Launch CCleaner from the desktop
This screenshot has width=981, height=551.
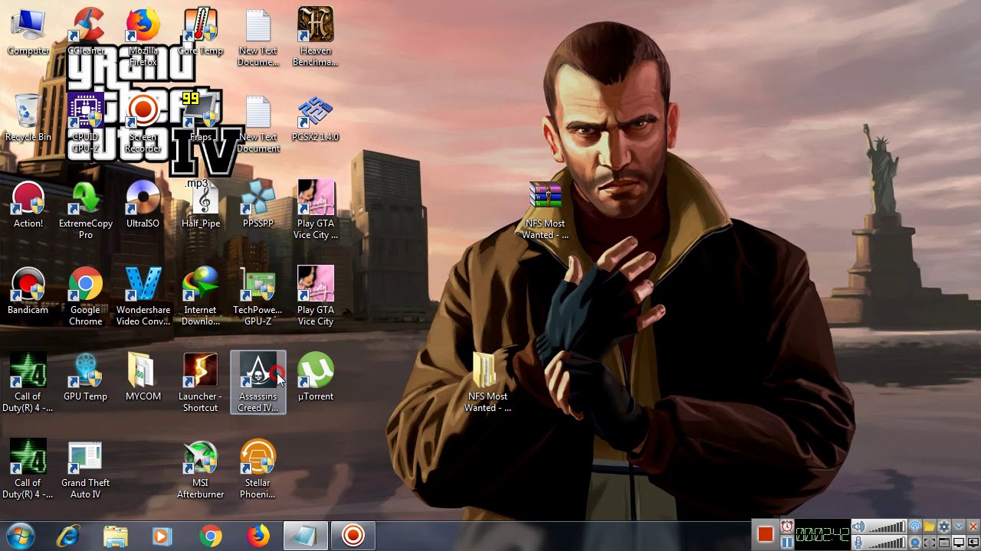[86, 32]
